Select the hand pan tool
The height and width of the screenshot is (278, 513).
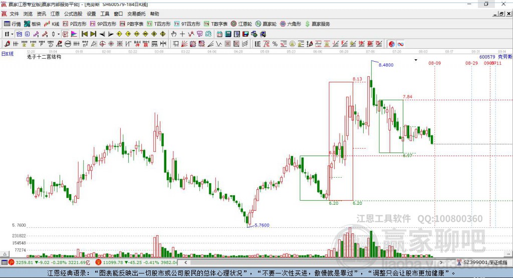pyautogui.click(x=174, y=34)
